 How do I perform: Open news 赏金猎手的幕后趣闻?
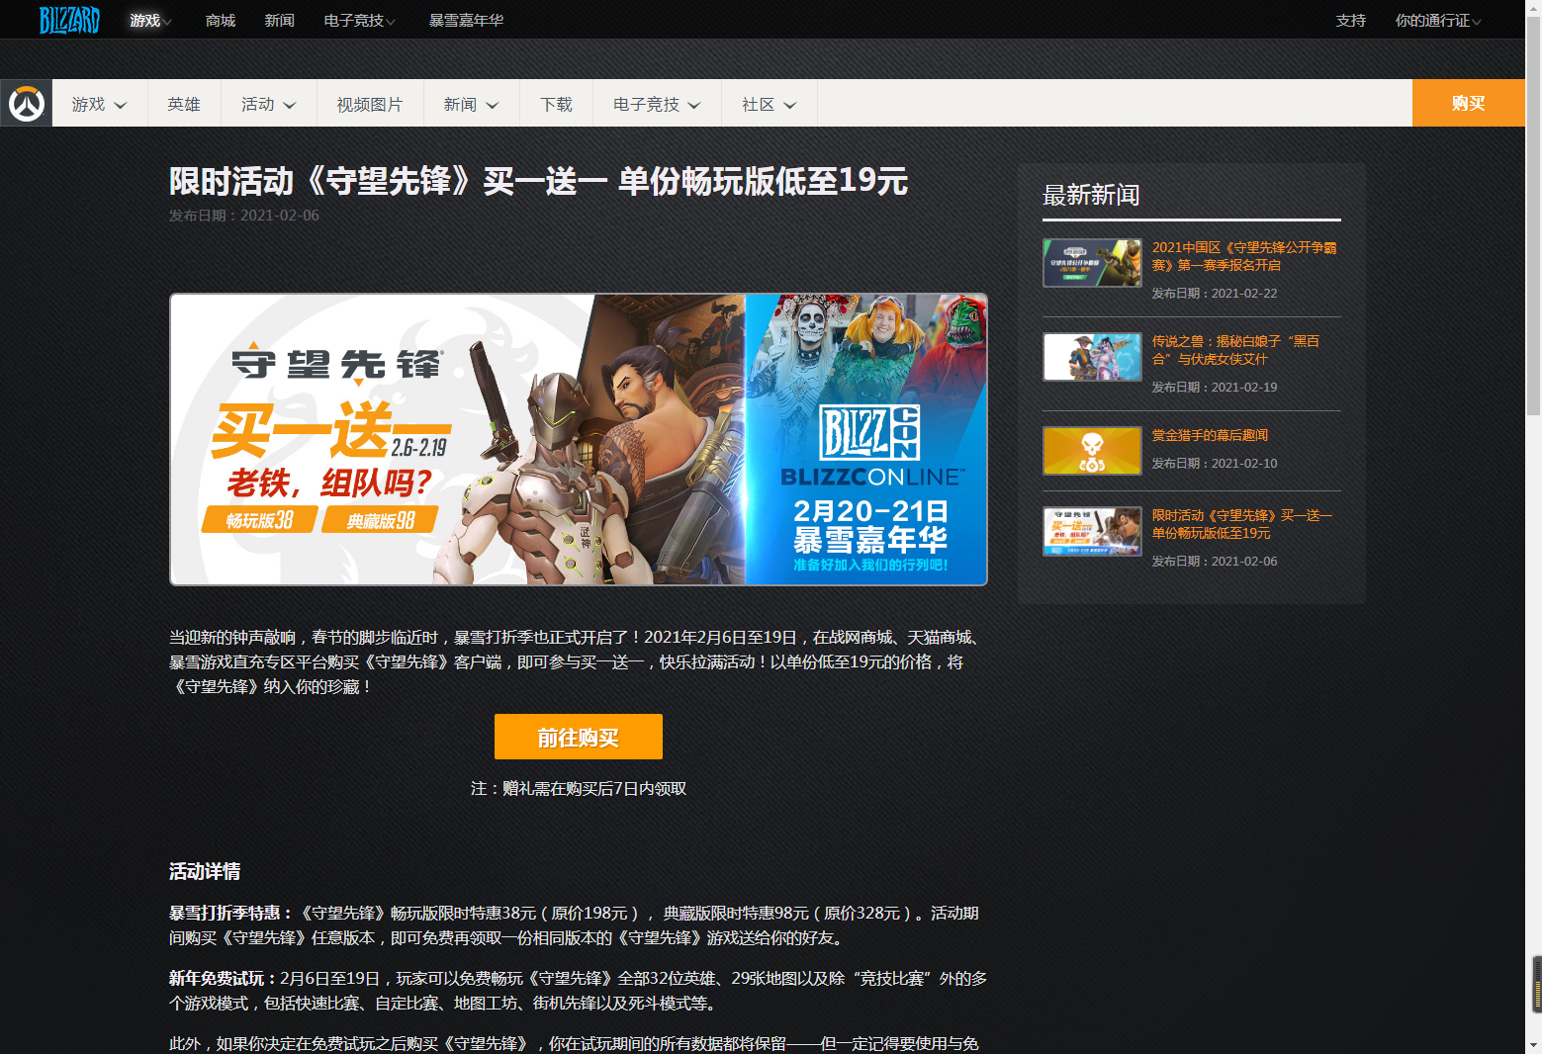pyautogui.click(x=1210, y=435)
